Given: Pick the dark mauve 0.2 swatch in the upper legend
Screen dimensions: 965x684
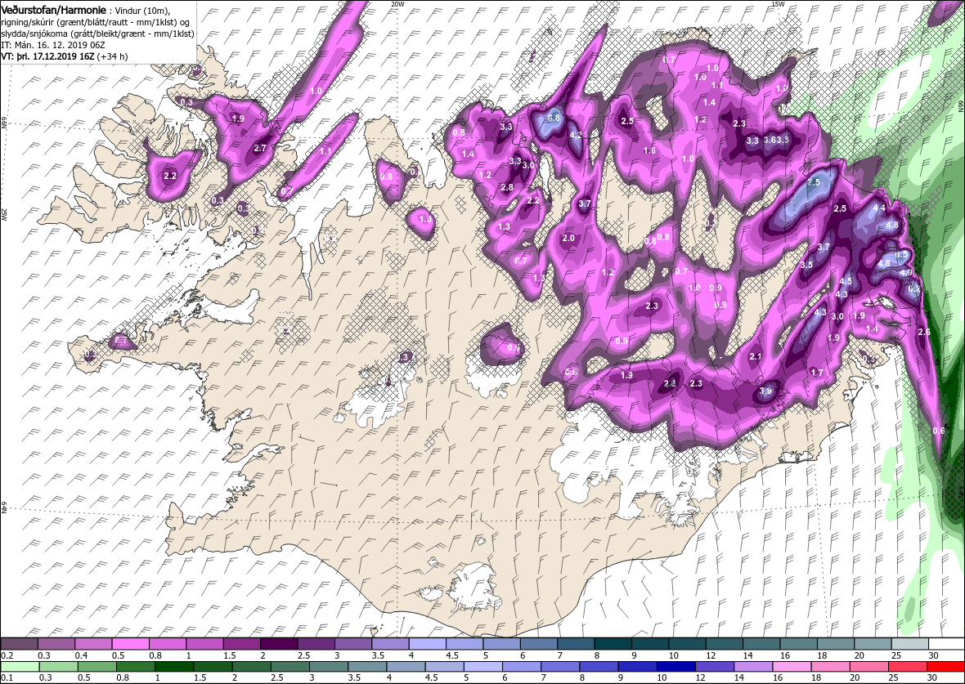Looking at the screenshot, I should [x=19, y=644].
